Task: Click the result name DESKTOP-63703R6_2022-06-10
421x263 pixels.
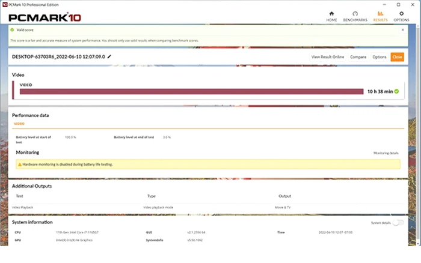Action: [58, 56]
